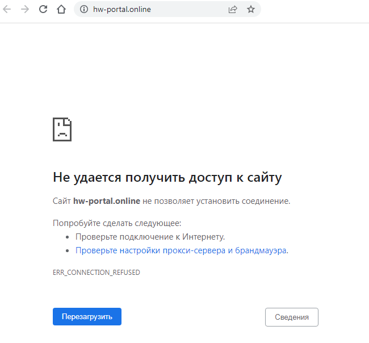Click the heading Не удается получить доступ
This screenshot has width=369, height=343.
click(167, 177)
